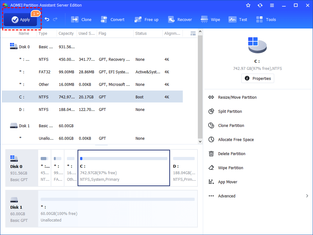This screenshot has width=313, height=235.
Task: Click the partition list vertical scrollbar thumb
Action: coord(200,87)
